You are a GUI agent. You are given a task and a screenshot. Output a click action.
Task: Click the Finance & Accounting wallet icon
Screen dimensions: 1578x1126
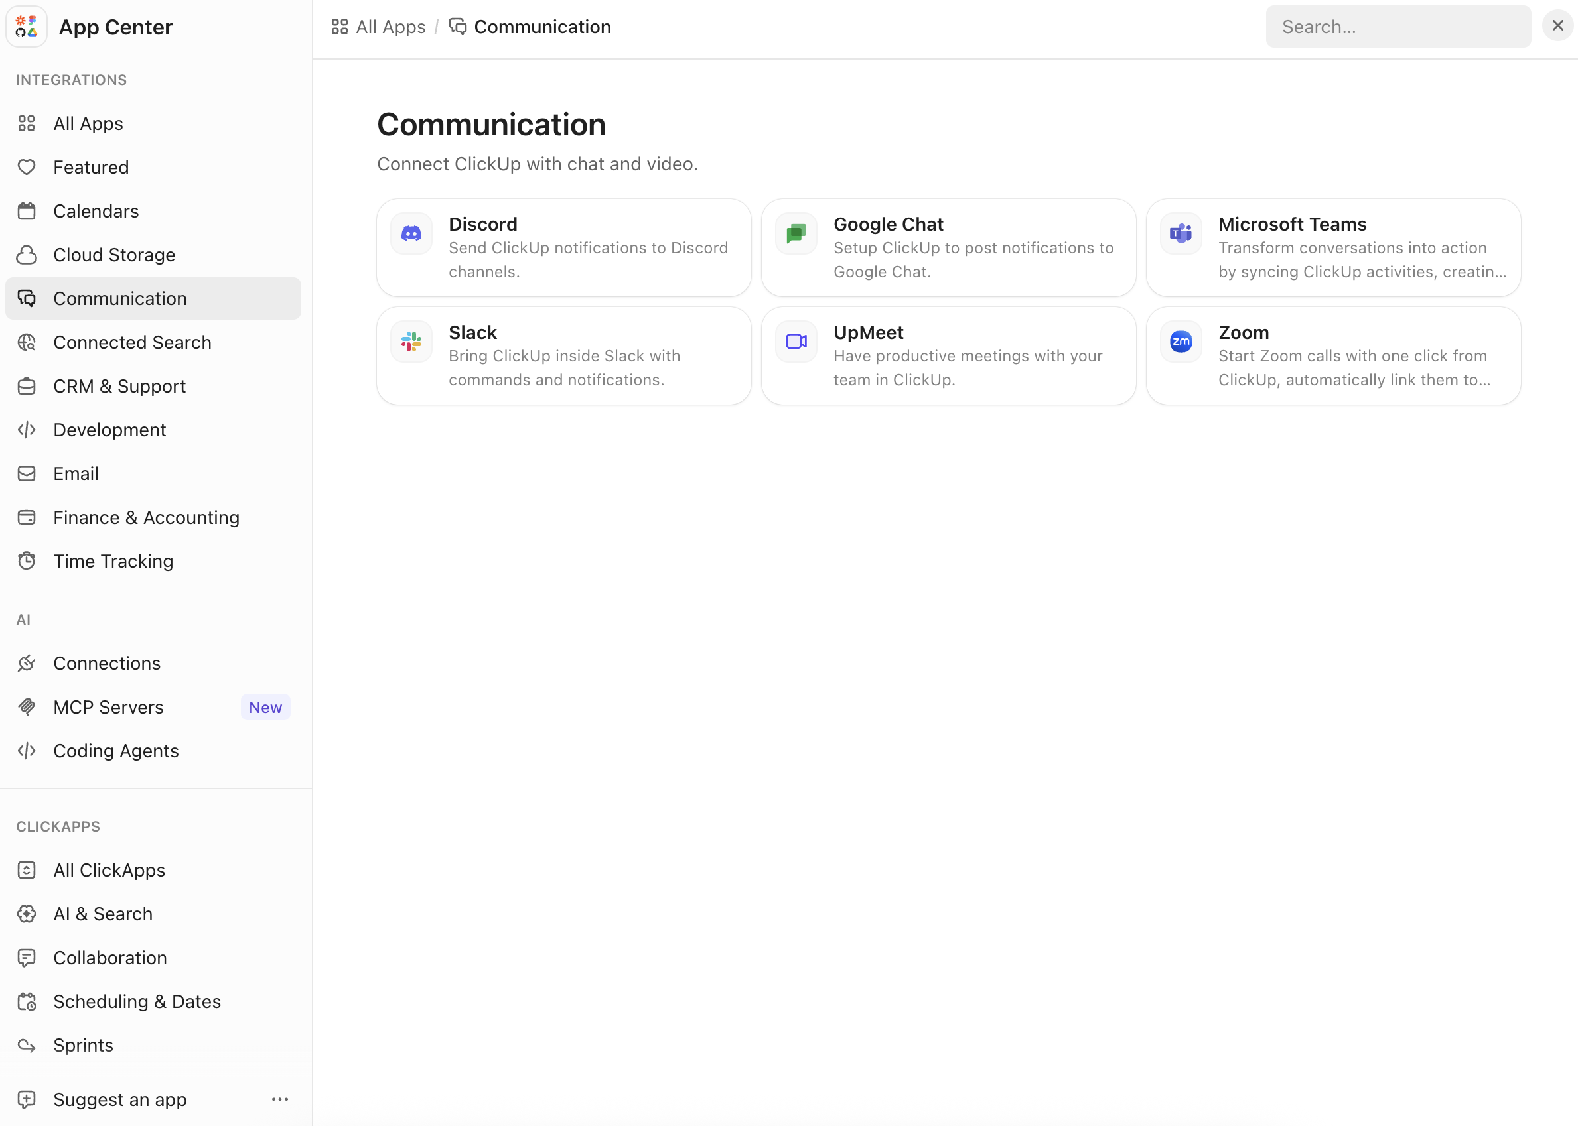coord(27,517)
